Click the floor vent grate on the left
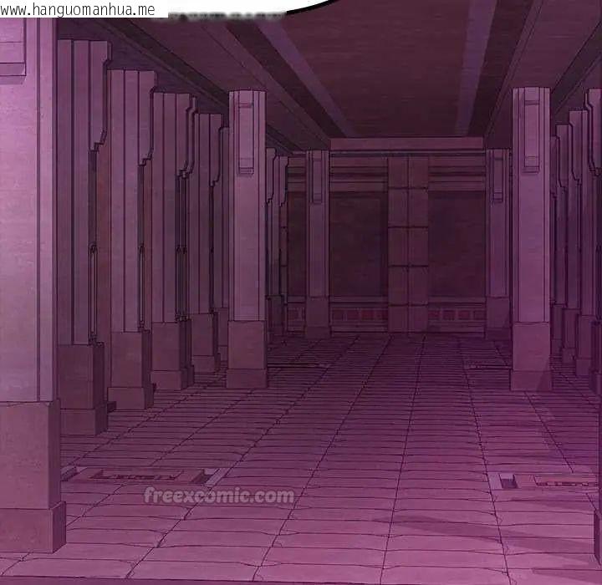Viewport: 602px width, 585px height. (136, 476)
